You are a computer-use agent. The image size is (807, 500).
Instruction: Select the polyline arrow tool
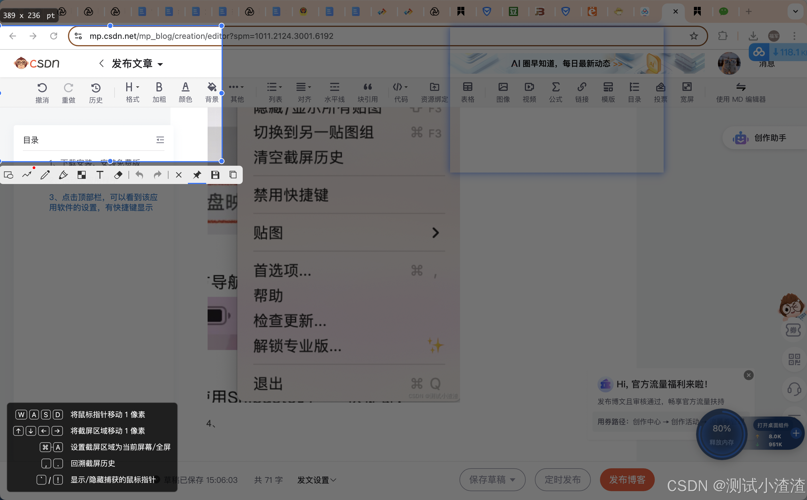click(x=27, y=175)
